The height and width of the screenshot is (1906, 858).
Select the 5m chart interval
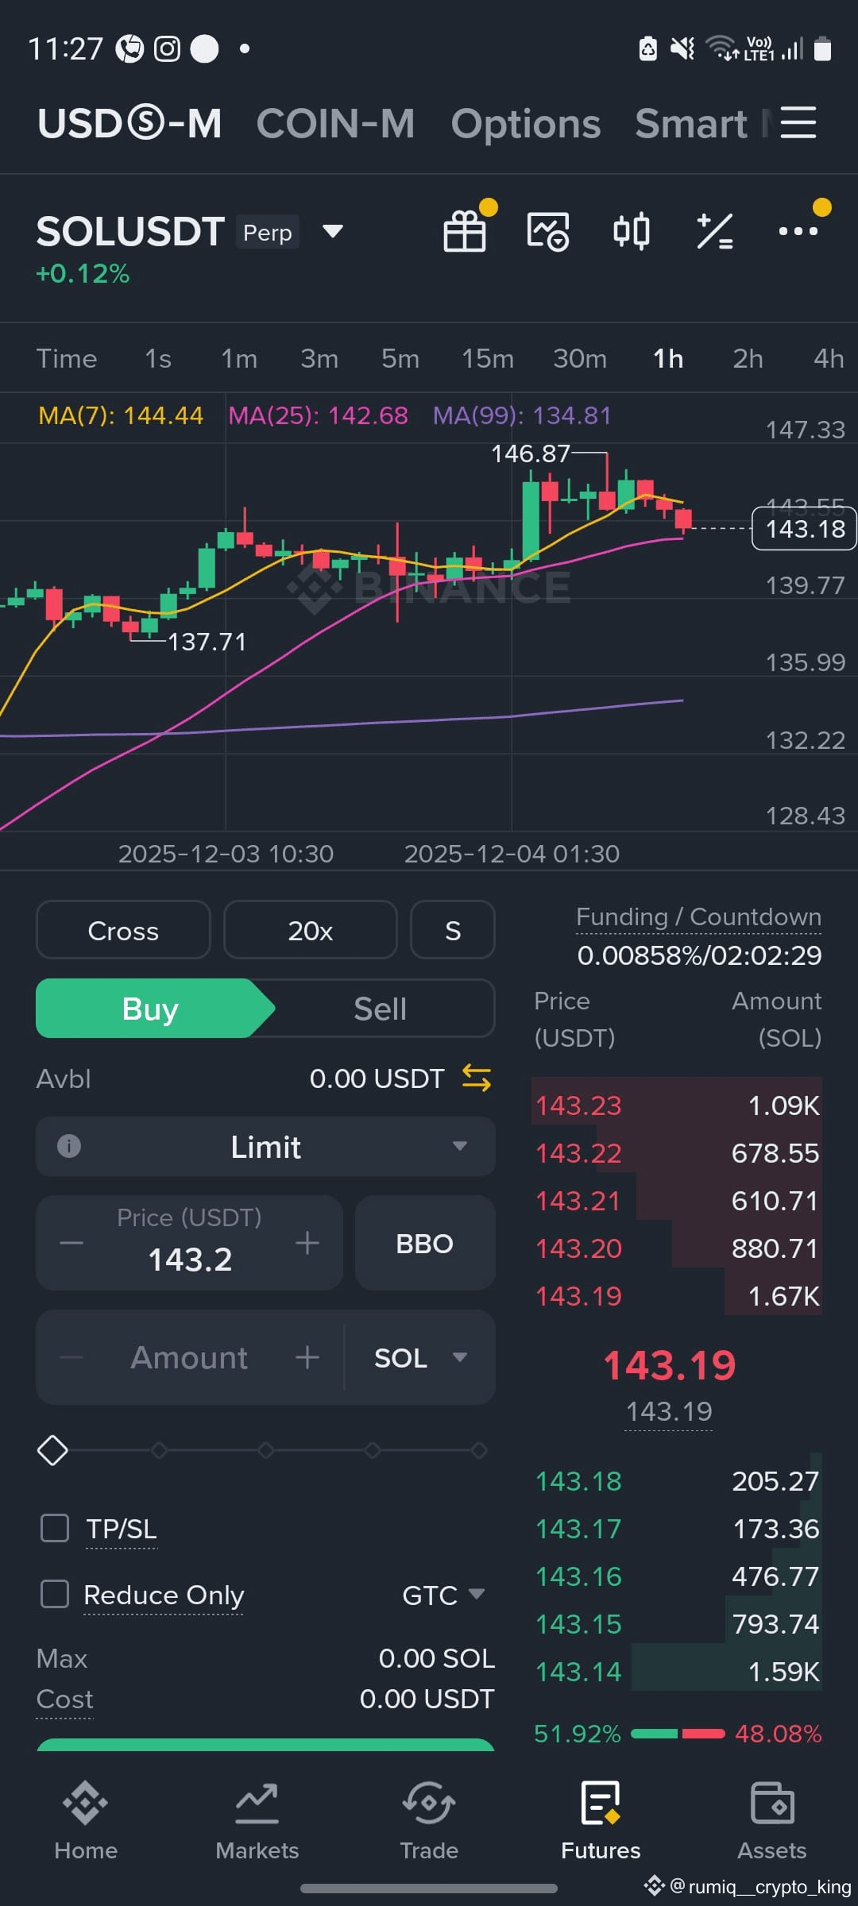[400, 359]
